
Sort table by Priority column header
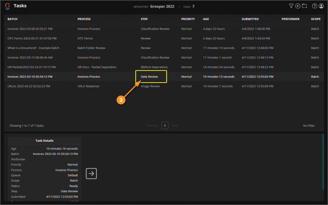tap(188, 19)
